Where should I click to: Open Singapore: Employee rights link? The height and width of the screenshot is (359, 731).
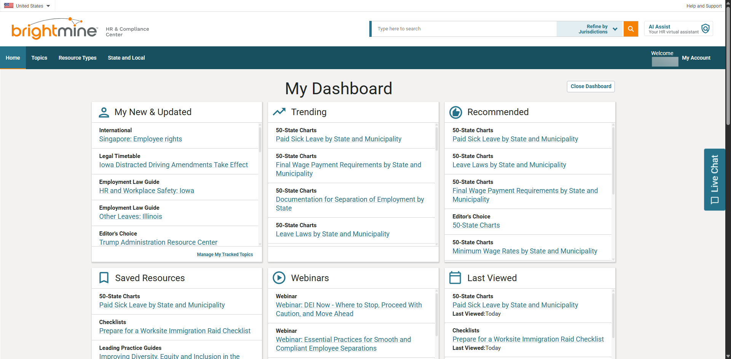(140, 139)
